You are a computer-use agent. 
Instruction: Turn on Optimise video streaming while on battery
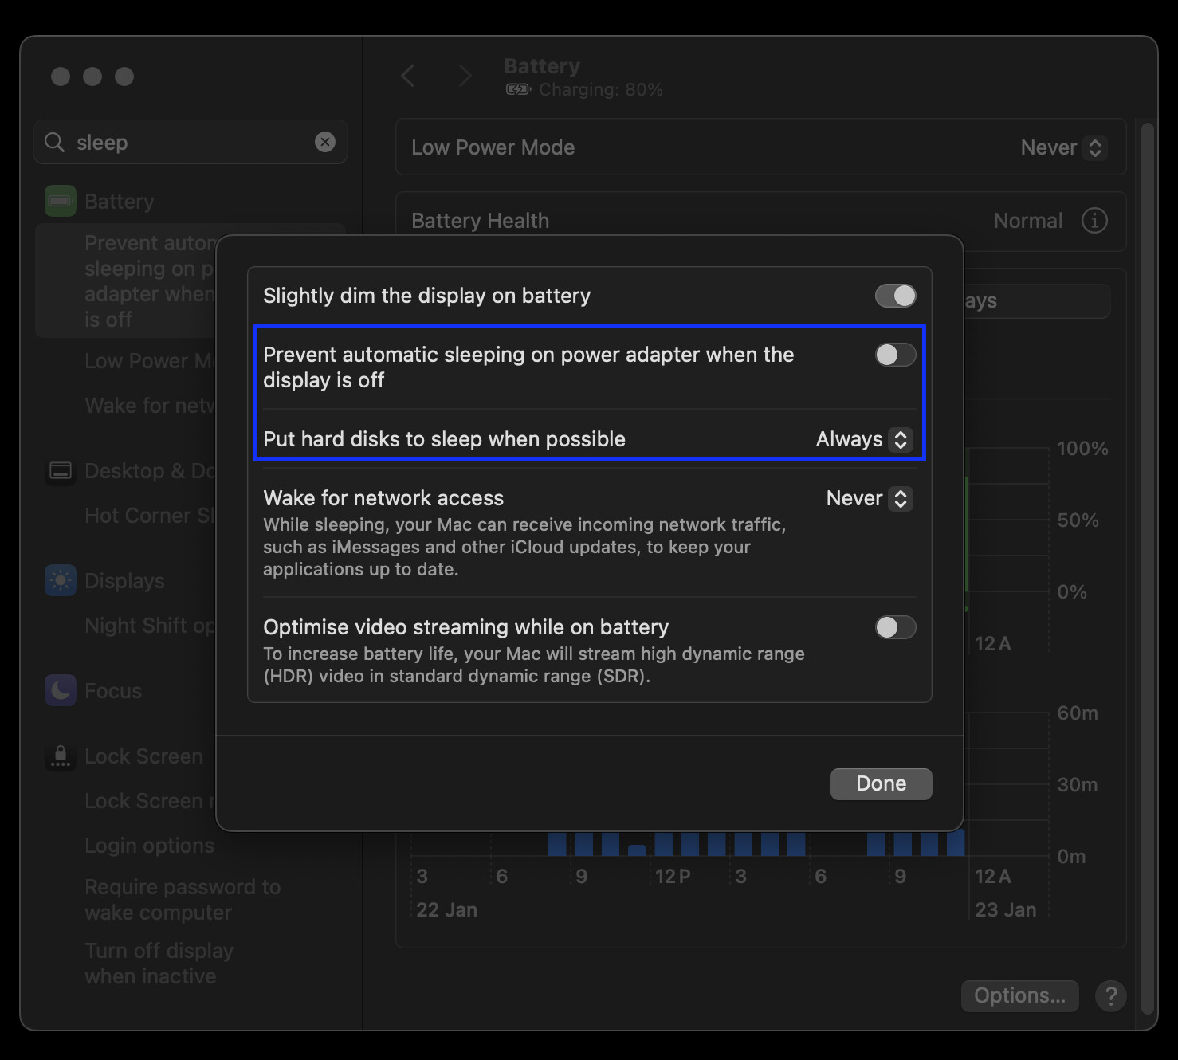click(895, 627)
